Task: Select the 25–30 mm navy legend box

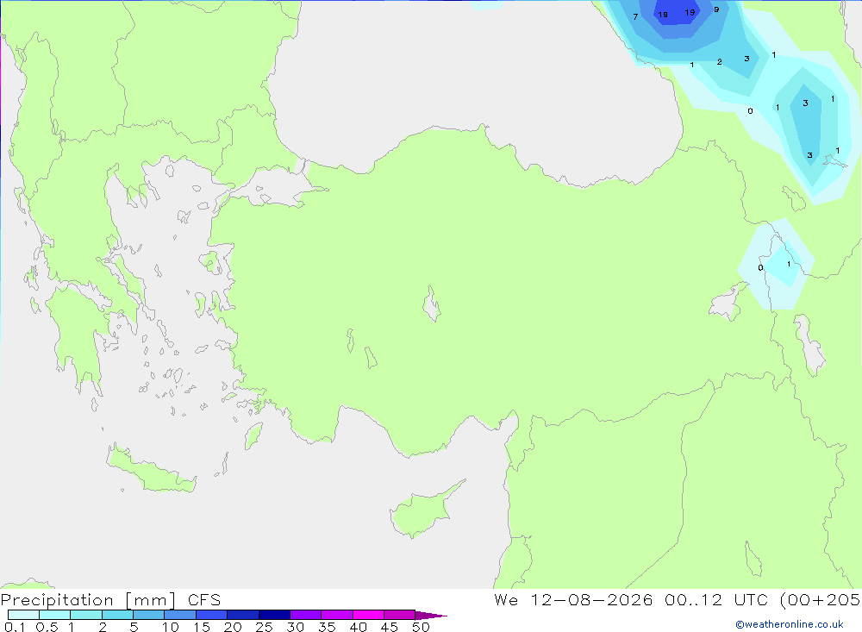Action: pyautogui.click(x=274, y=615)
